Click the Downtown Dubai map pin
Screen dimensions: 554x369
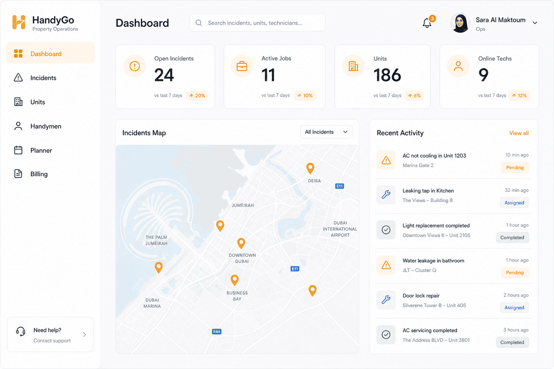tap(241, 244)
